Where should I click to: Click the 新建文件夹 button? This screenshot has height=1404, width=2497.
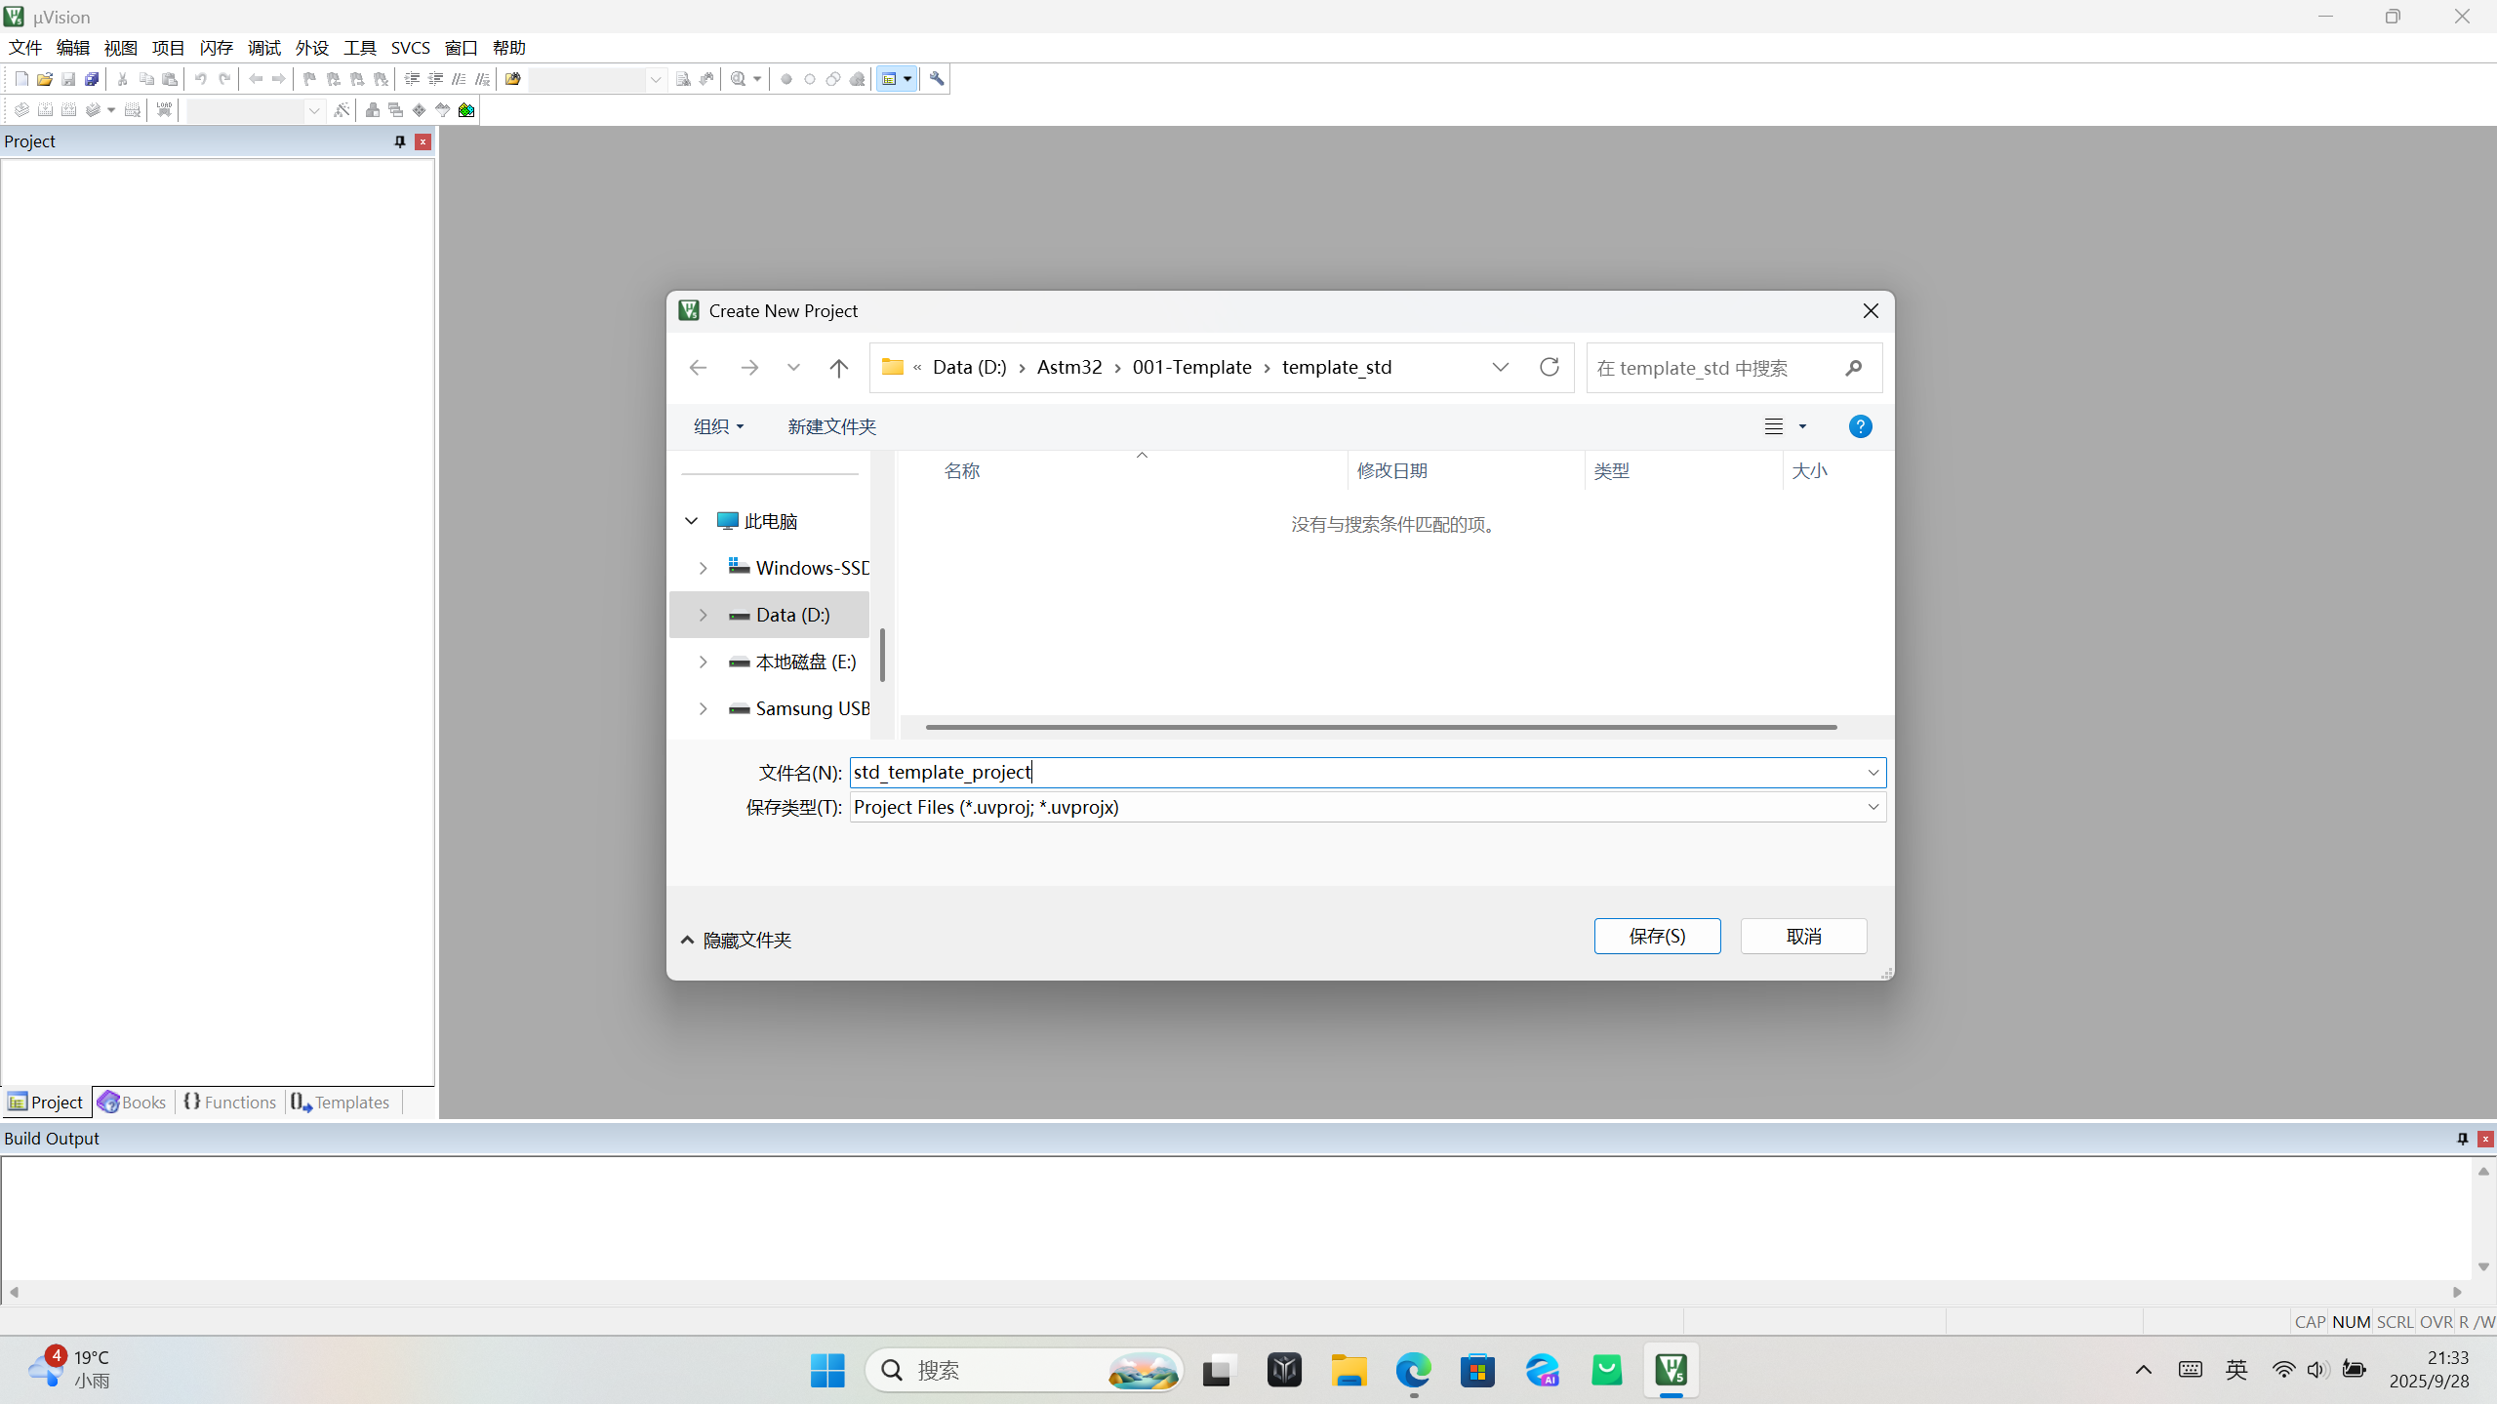click(x=831, y=426)
